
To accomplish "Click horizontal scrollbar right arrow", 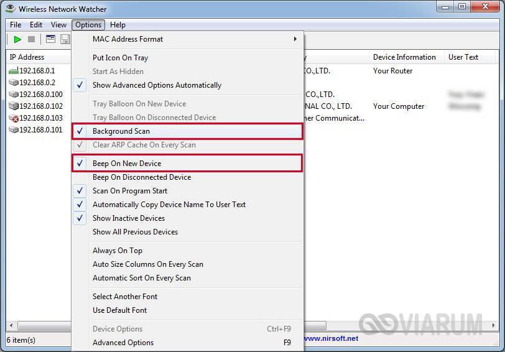I will click(x=493, y=325).
